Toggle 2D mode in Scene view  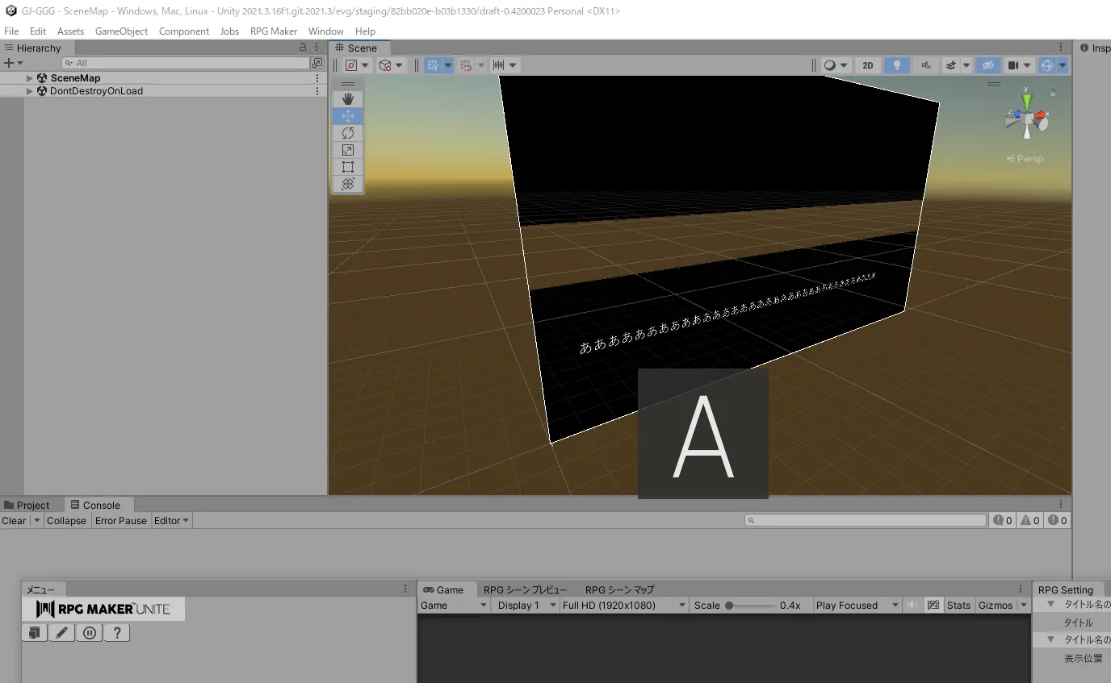click(867, 65)
